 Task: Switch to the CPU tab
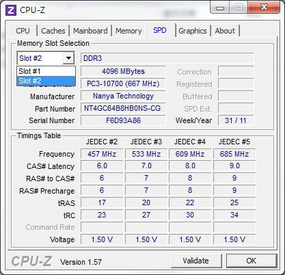(23, 31)
